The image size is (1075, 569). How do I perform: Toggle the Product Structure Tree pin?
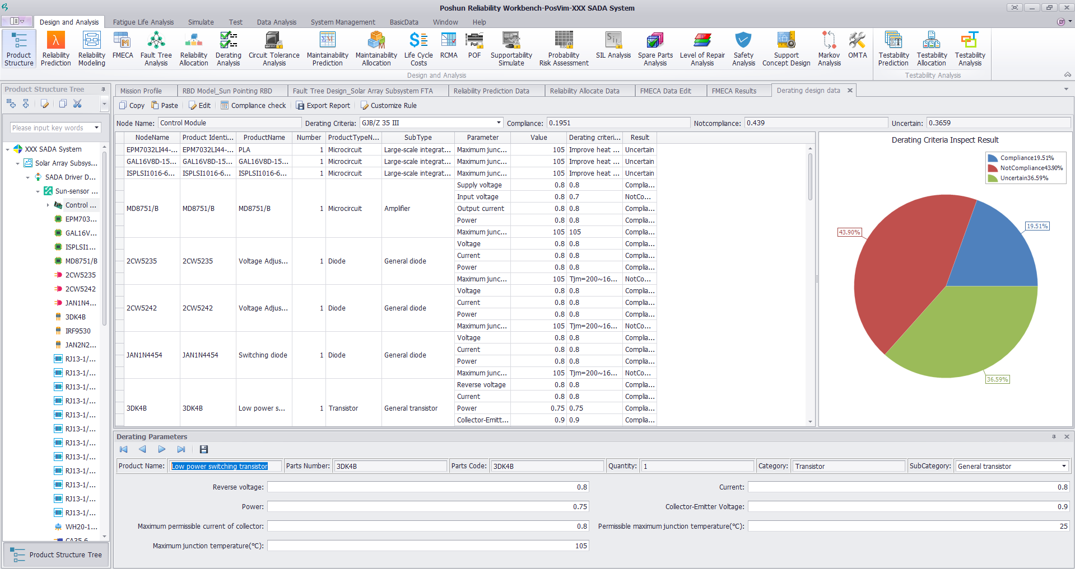pos(103,90)
